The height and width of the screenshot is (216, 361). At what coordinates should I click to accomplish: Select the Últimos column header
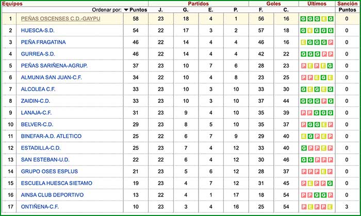coord(317,4)
